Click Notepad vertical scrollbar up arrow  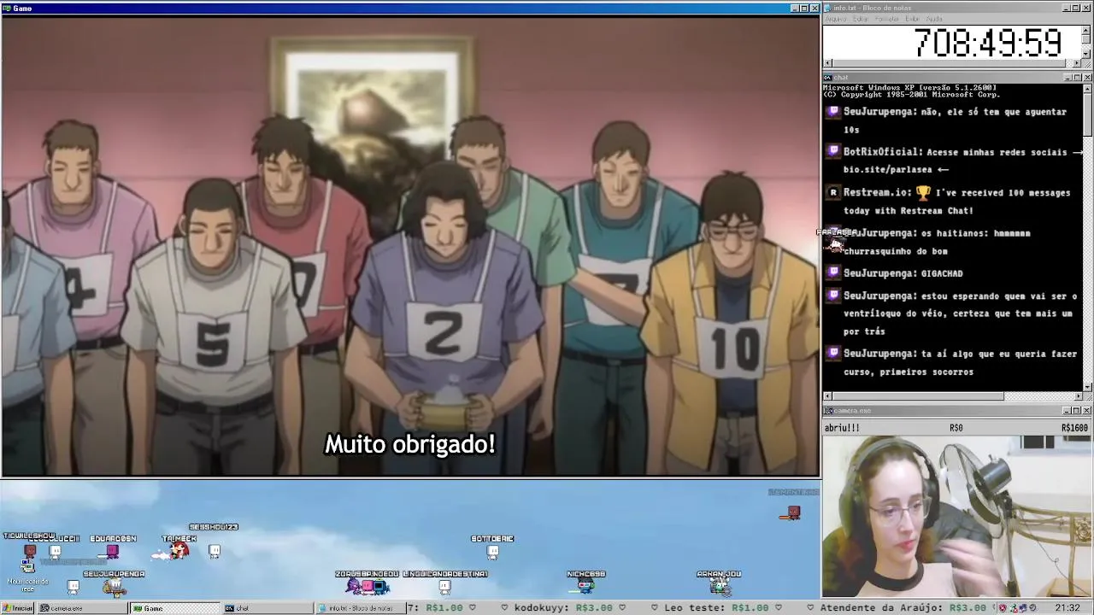coord(1087,30)
